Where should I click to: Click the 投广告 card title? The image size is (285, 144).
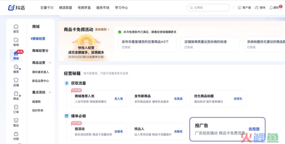[x=202, y=125]
